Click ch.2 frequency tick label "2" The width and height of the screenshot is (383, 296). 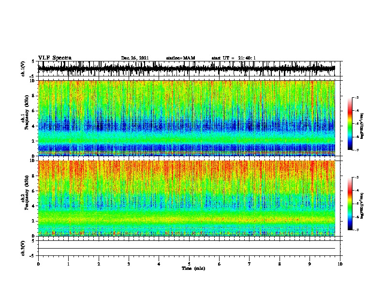(x=34, y=221)
